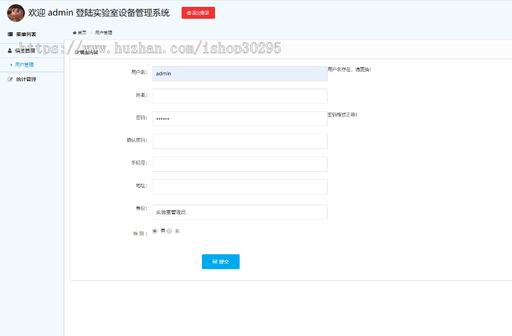Open the 身份 identity selection field
The width and height of the screenshot is (512, 336).
pos(240,212)
